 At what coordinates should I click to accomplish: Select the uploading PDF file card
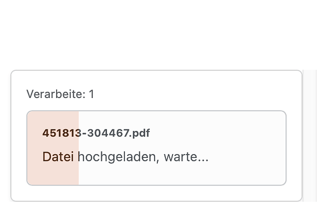pos(156,148)
